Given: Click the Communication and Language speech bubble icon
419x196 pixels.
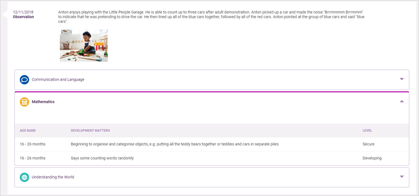Looking at the screenshot, I should (24, 80).
